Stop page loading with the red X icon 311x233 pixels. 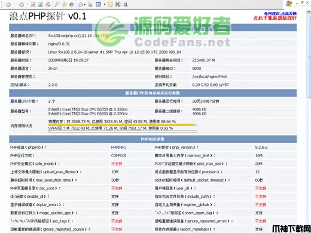(x=33, y=5)
